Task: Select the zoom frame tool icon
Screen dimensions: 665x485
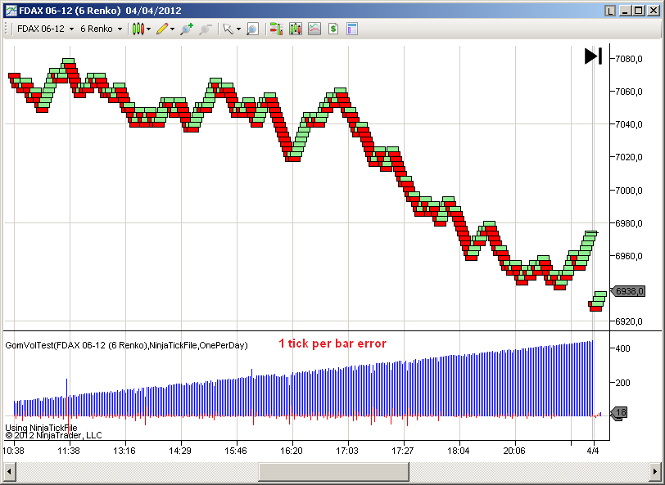Action: tap(252, 29)
